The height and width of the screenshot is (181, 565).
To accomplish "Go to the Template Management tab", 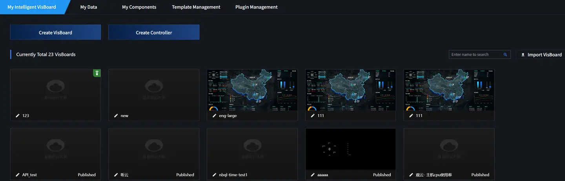I will click(x=196, y=7).
